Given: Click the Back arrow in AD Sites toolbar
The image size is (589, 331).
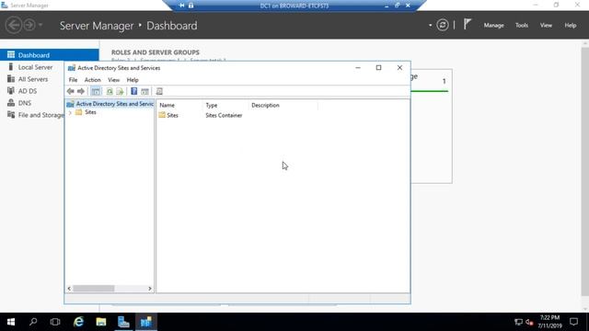Looking at the screenshot, I should click(70, 91).
